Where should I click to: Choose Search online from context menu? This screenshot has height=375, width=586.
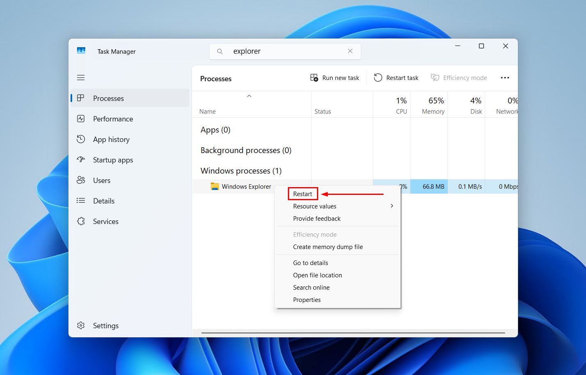tap(311, 287)
